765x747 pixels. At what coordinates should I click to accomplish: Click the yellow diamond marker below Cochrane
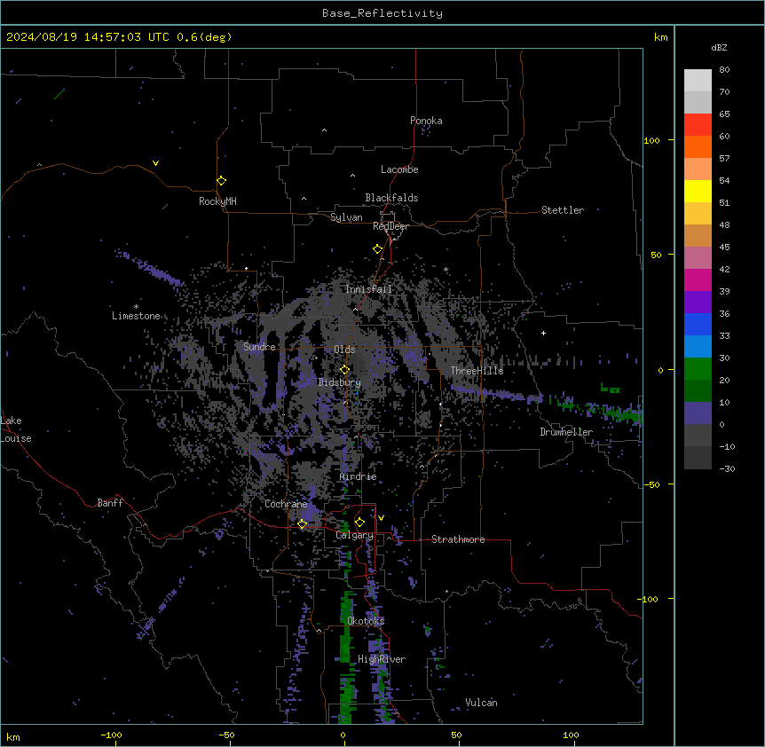point(302,523)
